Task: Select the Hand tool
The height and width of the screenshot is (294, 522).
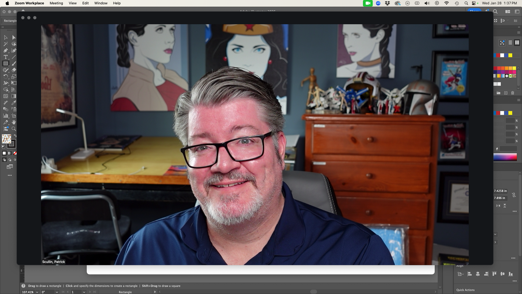Action: click(14, 122)
